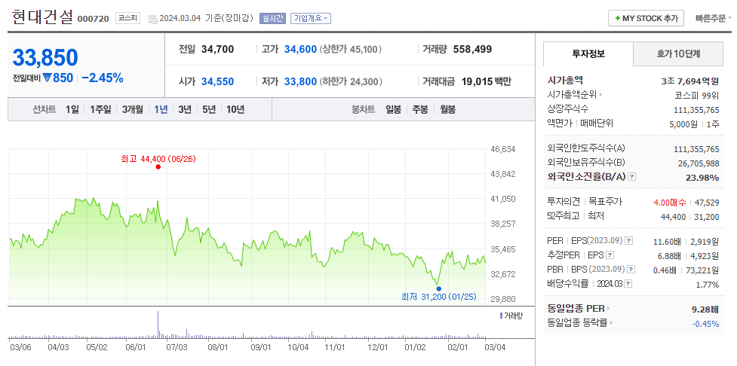
Task: Click the help icon beside PBR BPS(2023.09)
Action: (x=631, y=270)
